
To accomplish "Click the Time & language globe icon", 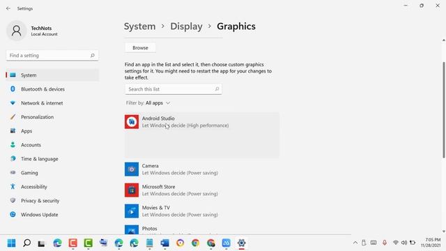I will coord(13,159).
